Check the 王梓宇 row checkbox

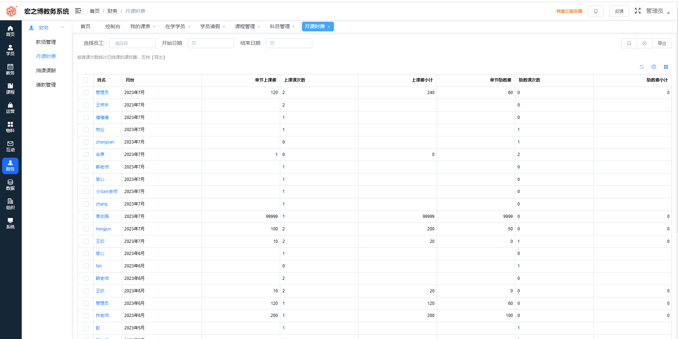tap(86, 105)
